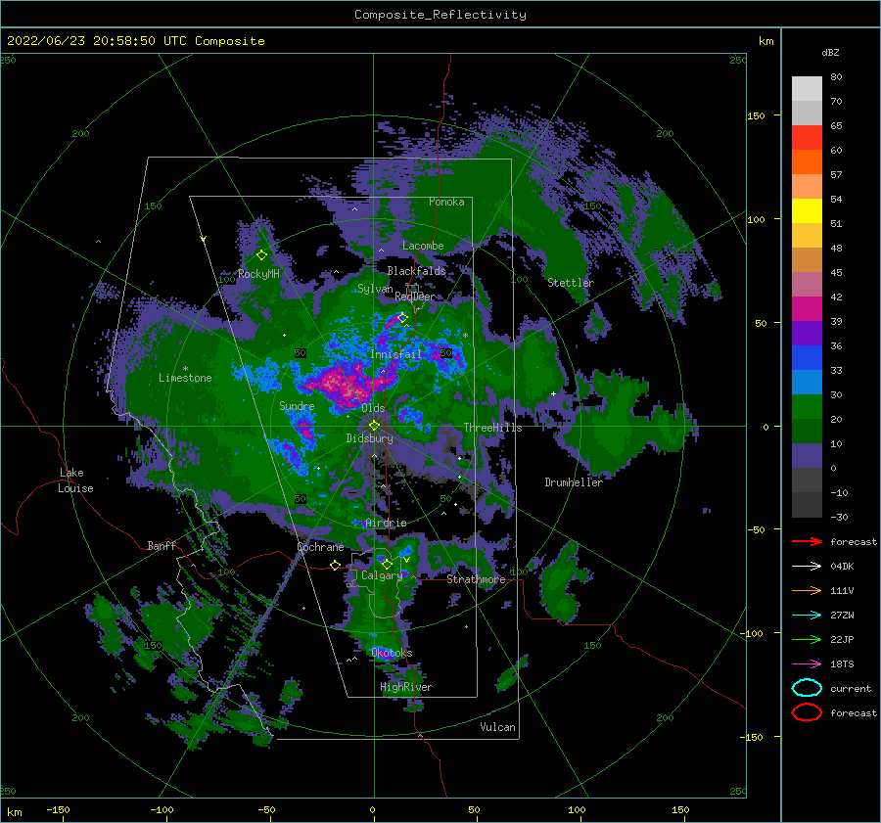
Task: Click bright yellow 54 dBZ swatch
Action: point(807,210)
